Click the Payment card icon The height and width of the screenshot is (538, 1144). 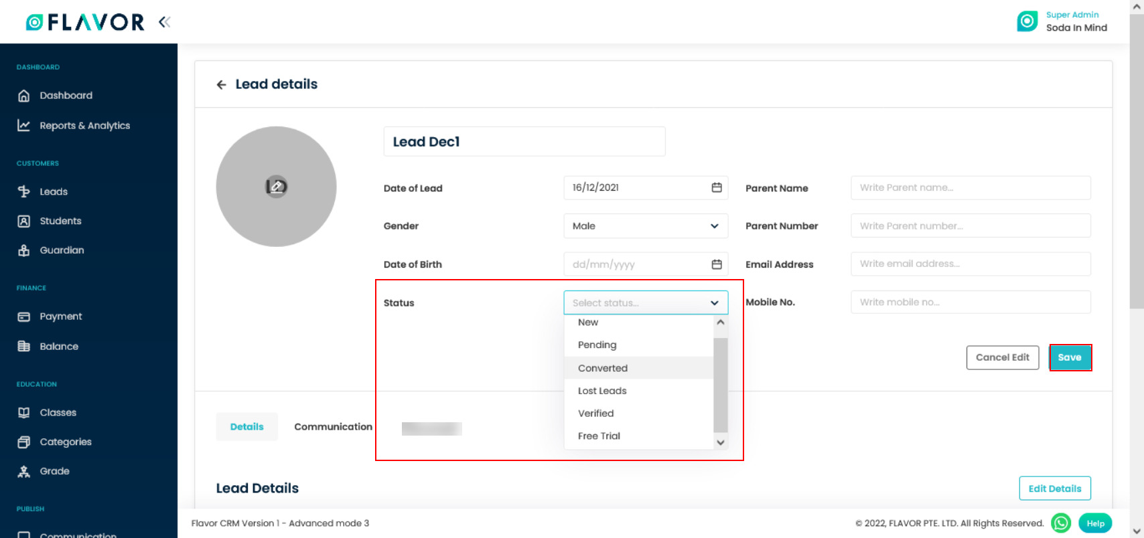[24, 317]
